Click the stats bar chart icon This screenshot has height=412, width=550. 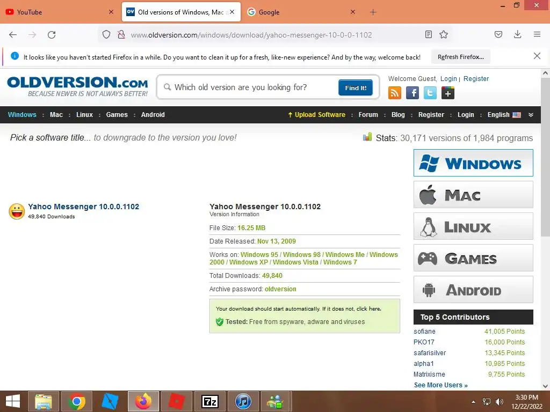coord(367,137)
